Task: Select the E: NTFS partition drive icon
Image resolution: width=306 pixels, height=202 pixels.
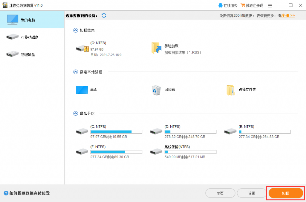Action: (230, 131)
